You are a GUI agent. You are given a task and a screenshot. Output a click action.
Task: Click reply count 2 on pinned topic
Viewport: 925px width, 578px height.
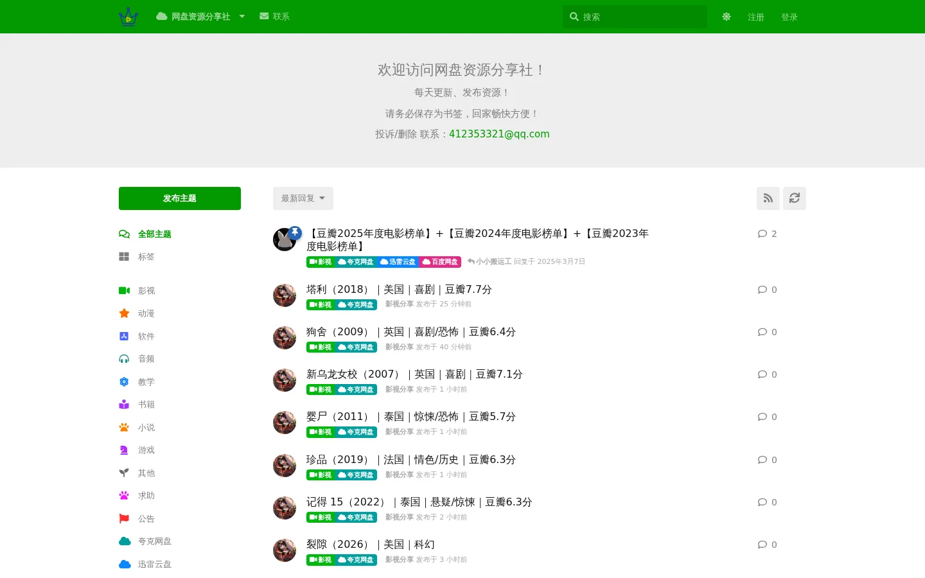point(767,234)
